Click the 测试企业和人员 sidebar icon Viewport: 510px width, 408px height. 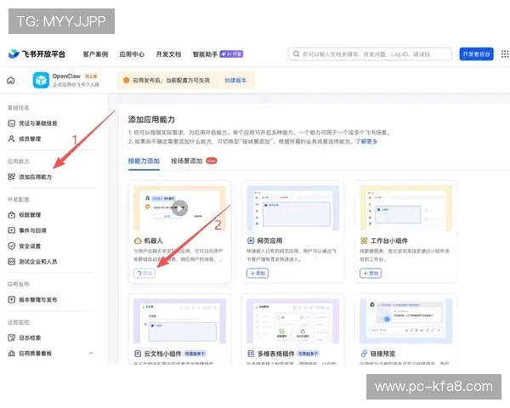pos(11,262)
